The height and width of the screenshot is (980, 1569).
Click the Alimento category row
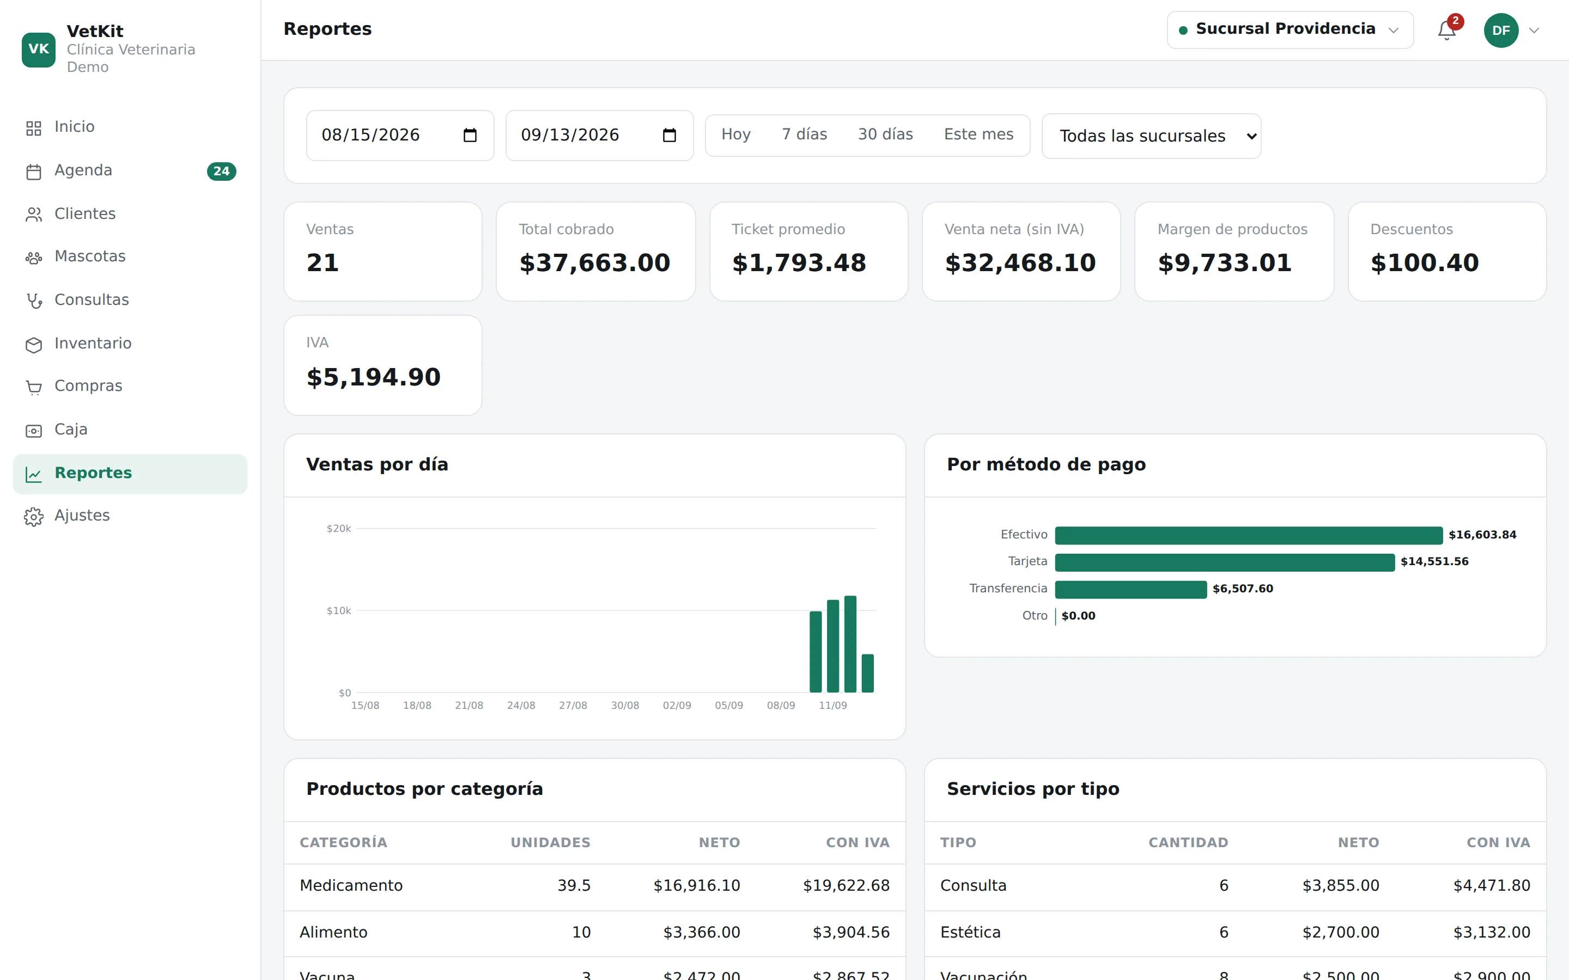(594, 933)
